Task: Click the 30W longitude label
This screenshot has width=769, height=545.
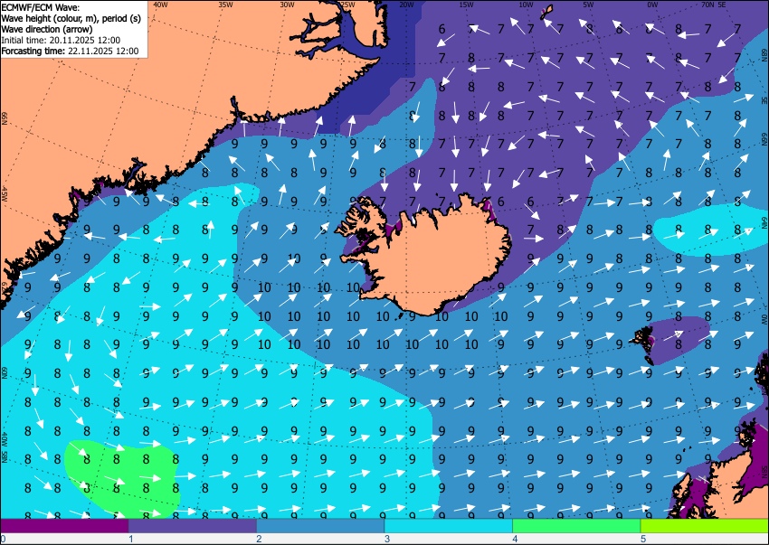Action: point(287,5)
